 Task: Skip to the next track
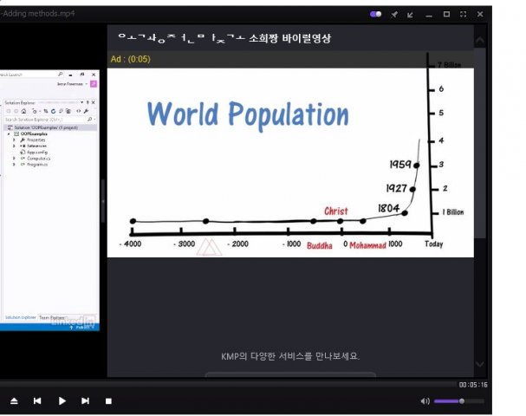85,401
